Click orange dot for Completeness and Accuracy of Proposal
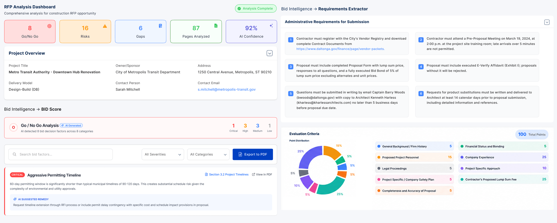This screenshot has height=223, width=557. click(379, 191)
